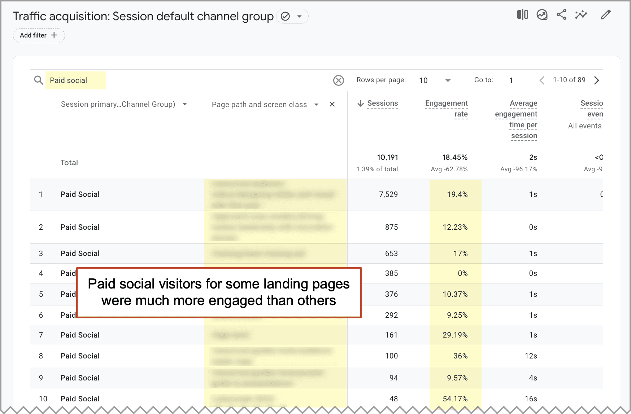Select row 8 Paid Social label
This screenshot has height=414, width=631.
[80, 356]
